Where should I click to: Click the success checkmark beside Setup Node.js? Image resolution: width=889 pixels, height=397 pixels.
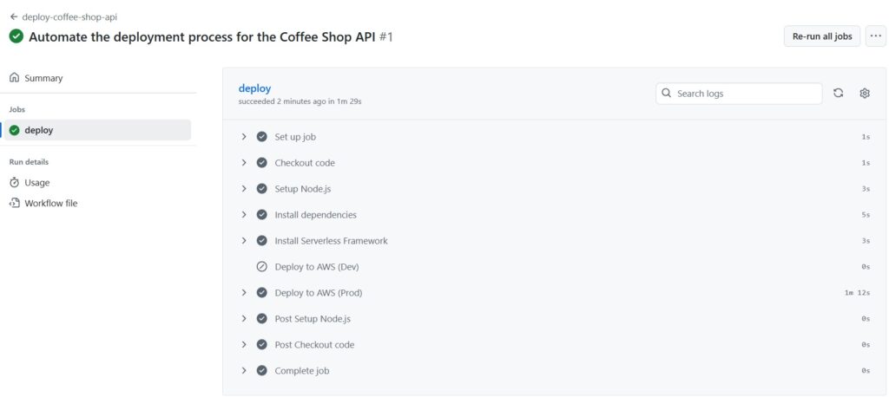(261, 189)
